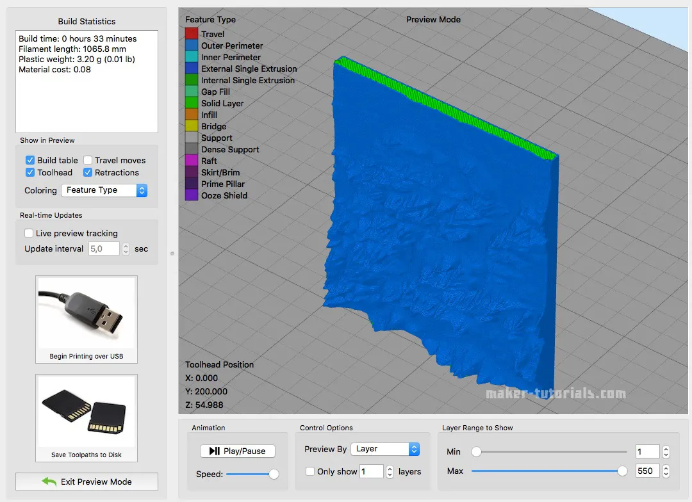Click the Exit Preview Mode button
This screenshot has height=502, width=692.
[86, 482]
